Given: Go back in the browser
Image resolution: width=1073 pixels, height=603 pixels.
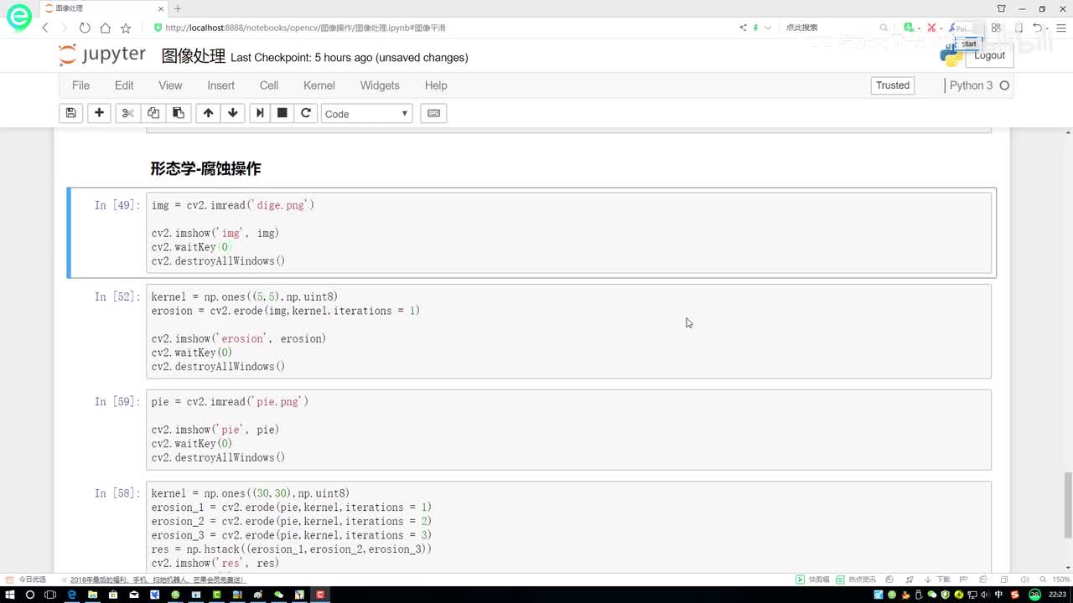Looking at the screenshot, I should pos(45,28).
